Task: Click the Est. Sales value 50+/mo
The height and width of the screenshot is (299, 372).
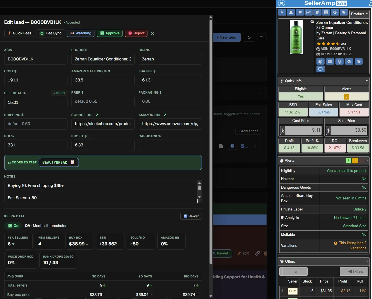Action: coord(324,112)
